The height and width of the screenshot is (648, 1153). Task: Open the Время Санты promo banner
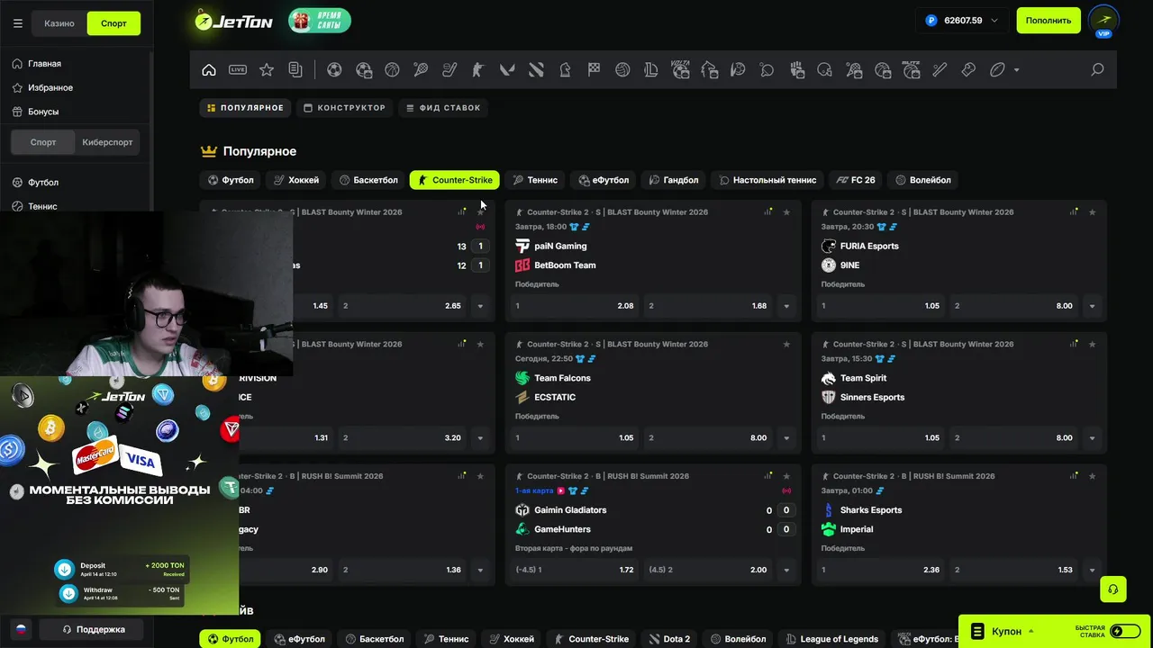[x=320, y=20]
